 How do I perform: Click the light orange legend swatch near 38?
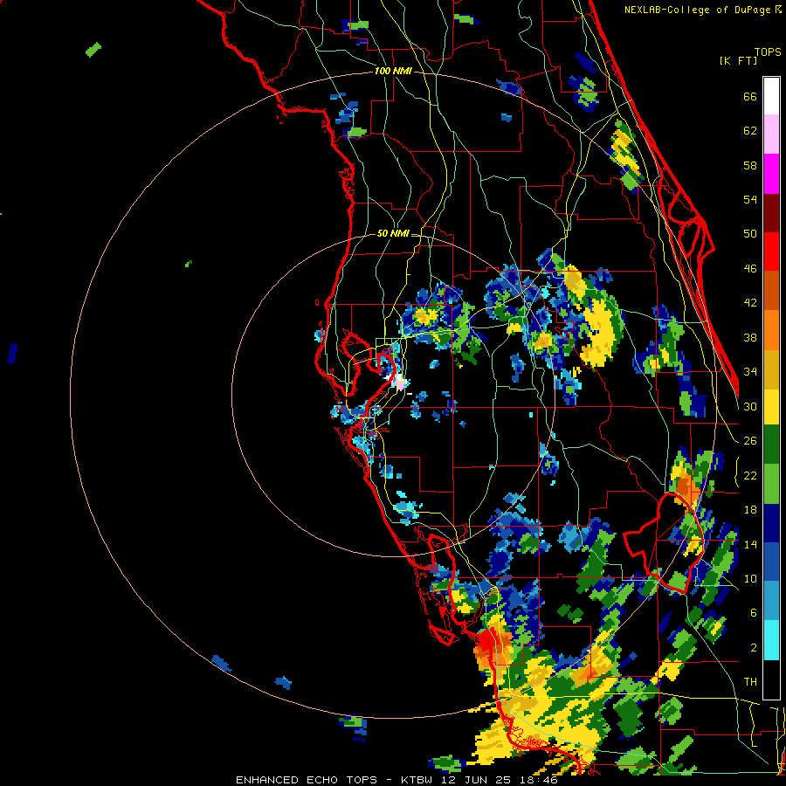[x=771, y=330]
